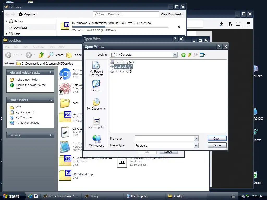Switch to microsoft-windows-7 taskbar button
Image resolution: width=267 pixels, height=200 pixels.
coord(60,196)
